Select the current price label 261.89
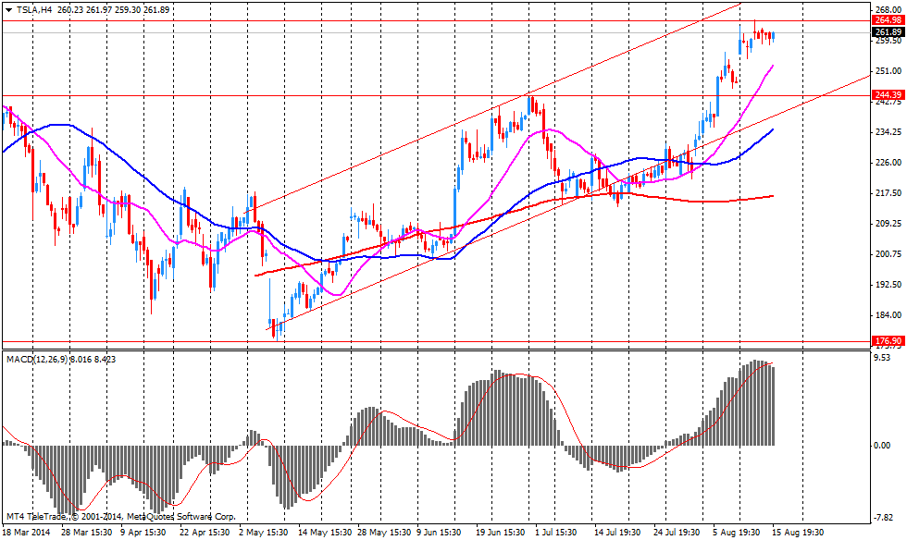 888,32
